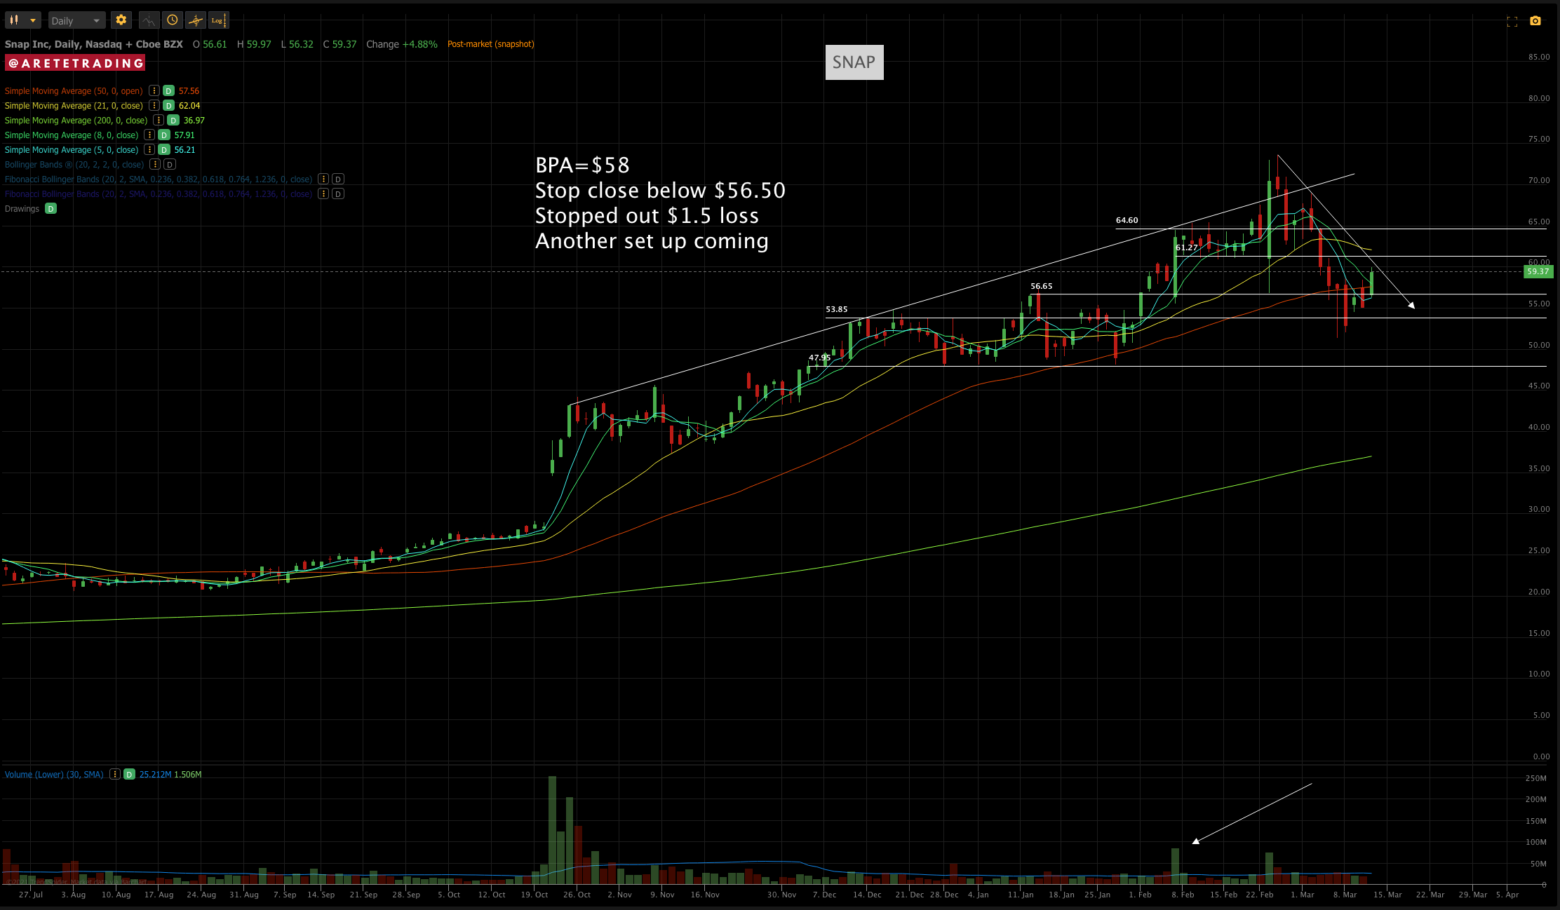Click Simple Moving Average (50, 0, open) label

[74, 91]
